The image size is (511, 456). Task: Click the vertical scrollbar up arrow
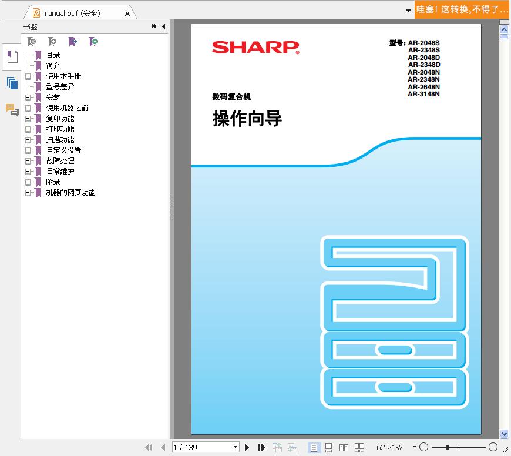(504, 30)
